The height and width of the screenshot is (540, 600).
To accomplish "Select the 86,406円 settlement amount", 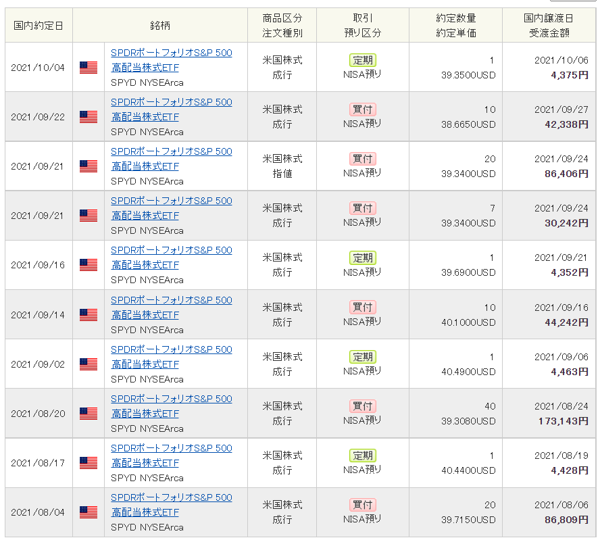I will [566, 174].
